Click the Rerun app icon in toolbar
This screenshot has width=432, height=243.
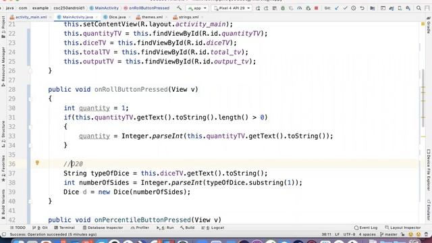click(258, 8)
